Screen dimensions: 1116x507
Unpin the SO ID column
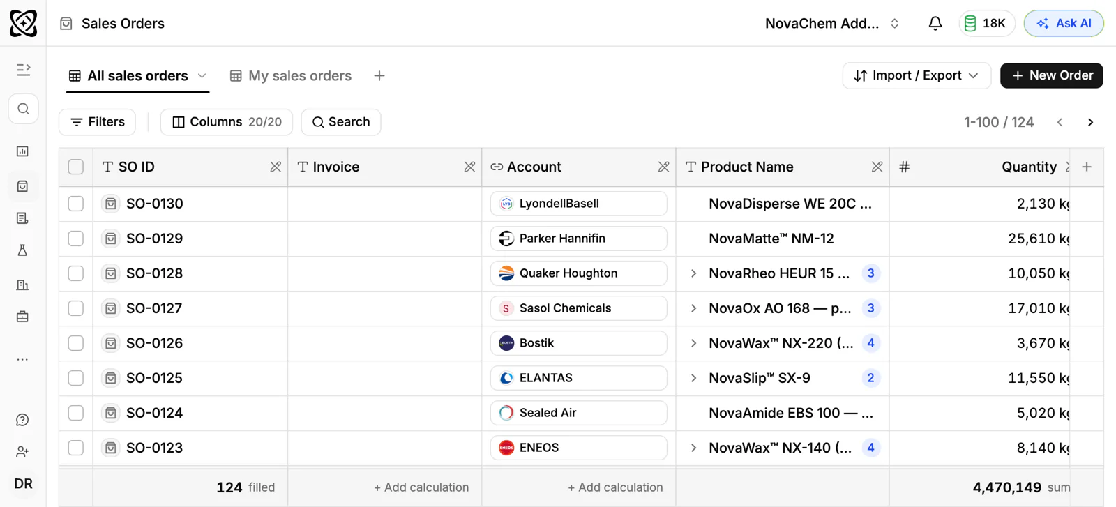[x=276, y=167]
